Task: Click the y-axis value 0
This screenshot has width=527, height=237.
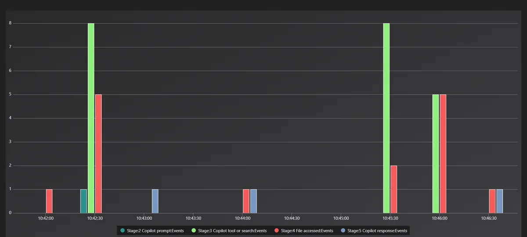Action: (11, 213)
